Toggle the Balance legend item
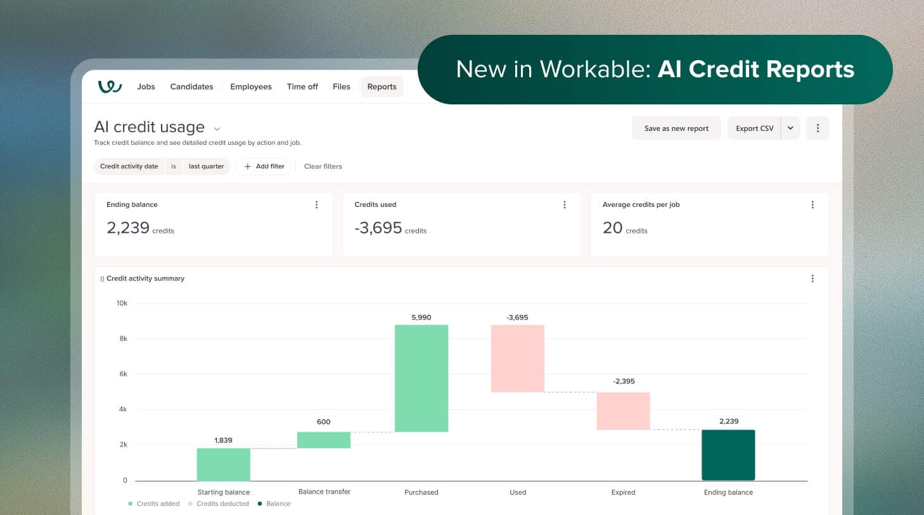Image resolution: width=924 pixels, height=515 pixels. point(274,504)
